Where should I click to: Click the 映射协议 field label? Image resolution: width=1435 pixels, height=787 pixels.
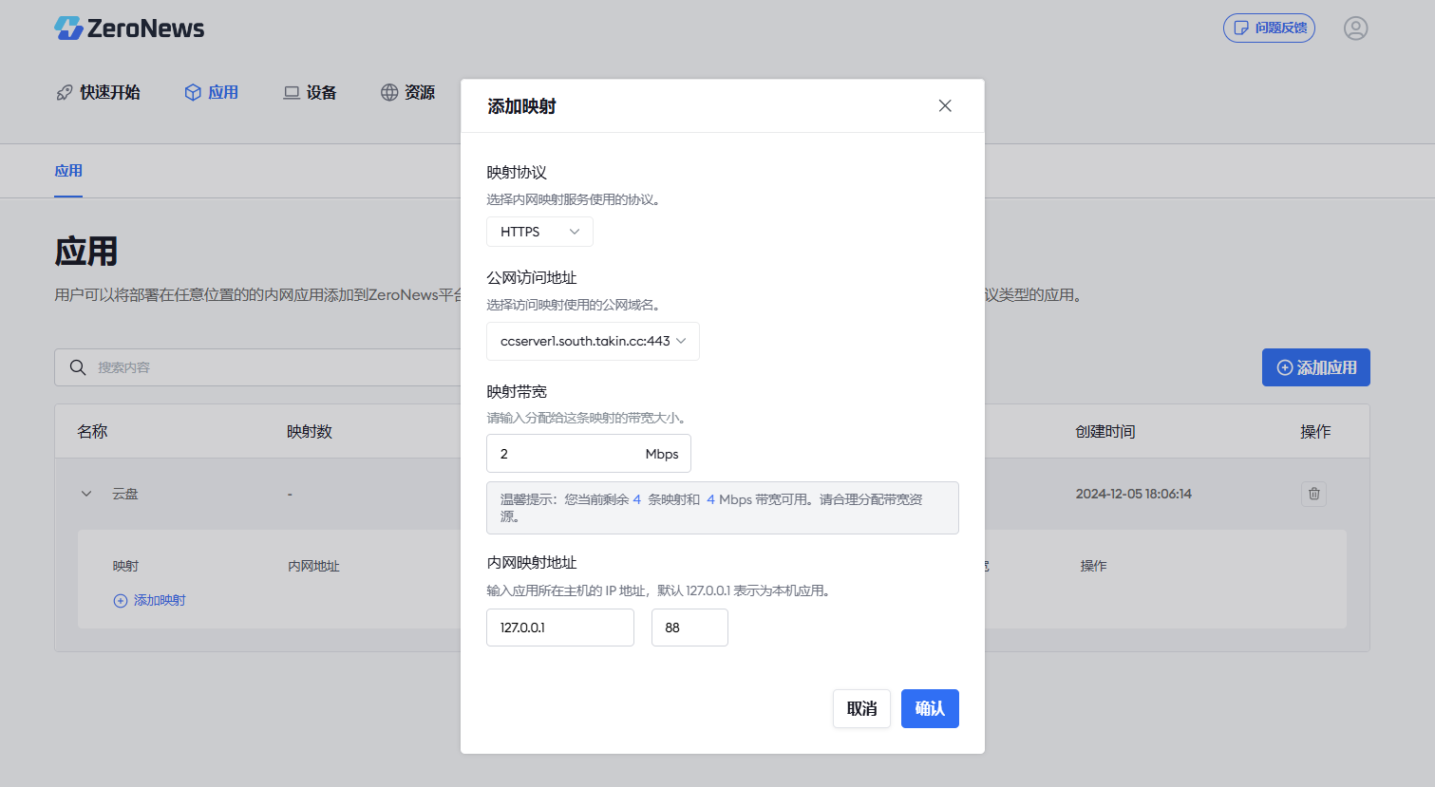click(517, 172)
